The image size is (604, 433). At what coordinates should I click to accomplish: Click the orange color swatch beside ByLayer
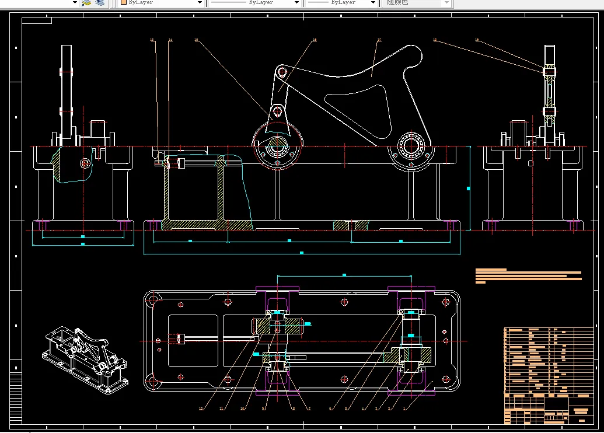coord(123,2)
